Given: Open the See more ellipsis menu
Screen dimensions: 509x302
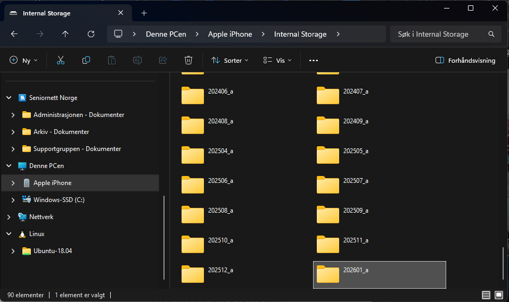Looking at the screenshot, I should click(x=314, y=61).
